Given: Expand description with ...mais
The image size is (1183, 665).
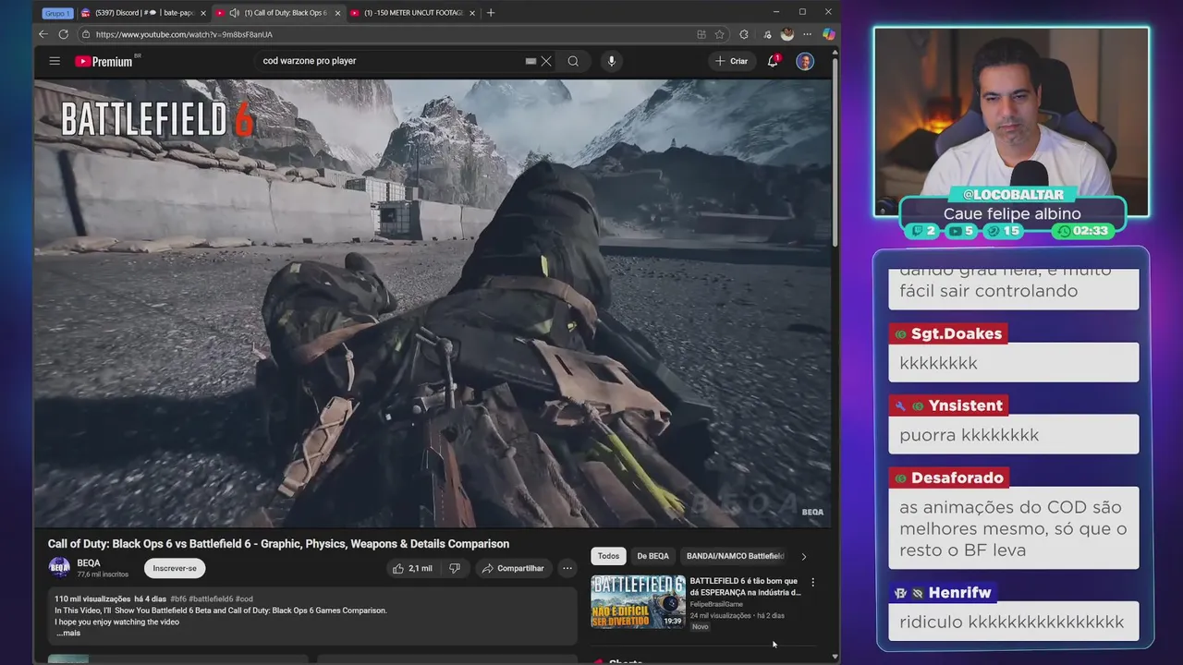Looking at the screenshot, I should (68, 633).
